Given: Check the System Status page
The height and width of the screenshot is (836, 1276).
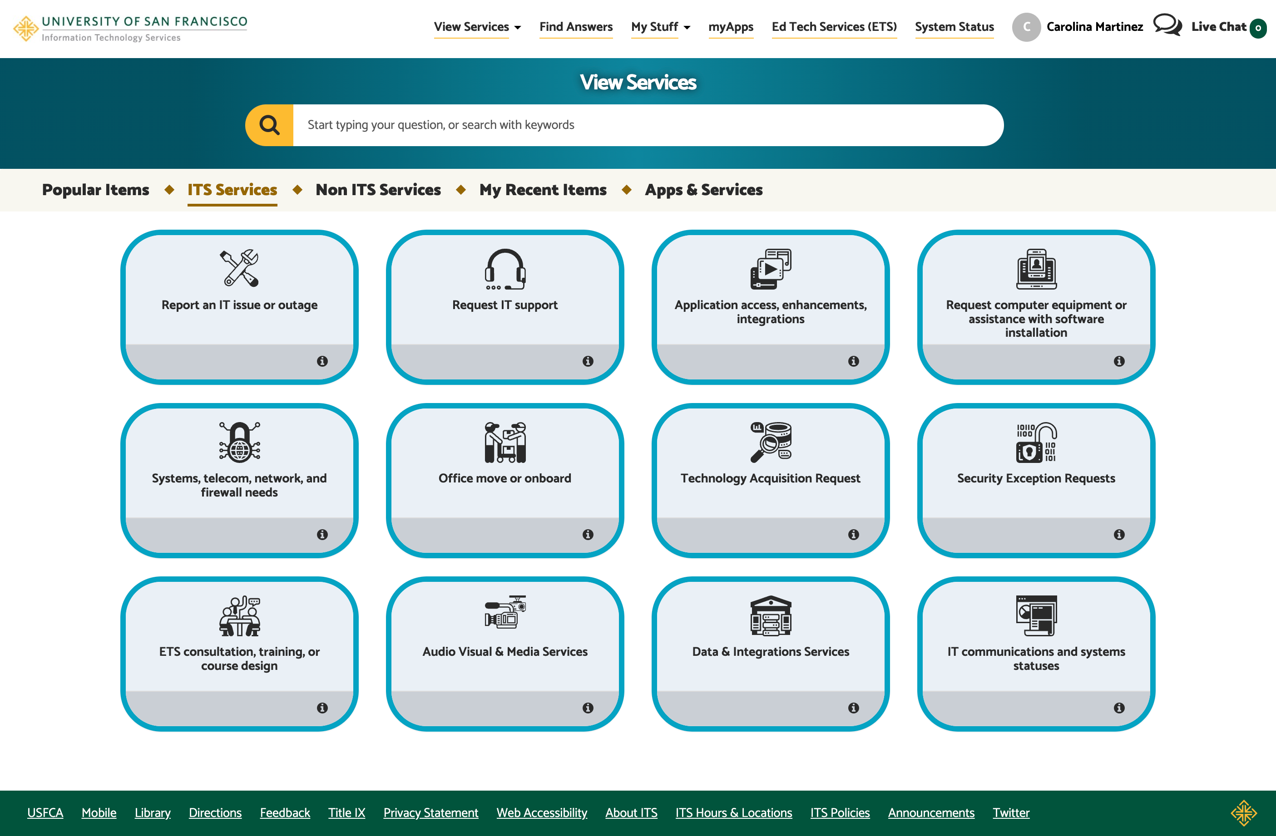Looking at the screenshot, I should click(x=955, y=27).
